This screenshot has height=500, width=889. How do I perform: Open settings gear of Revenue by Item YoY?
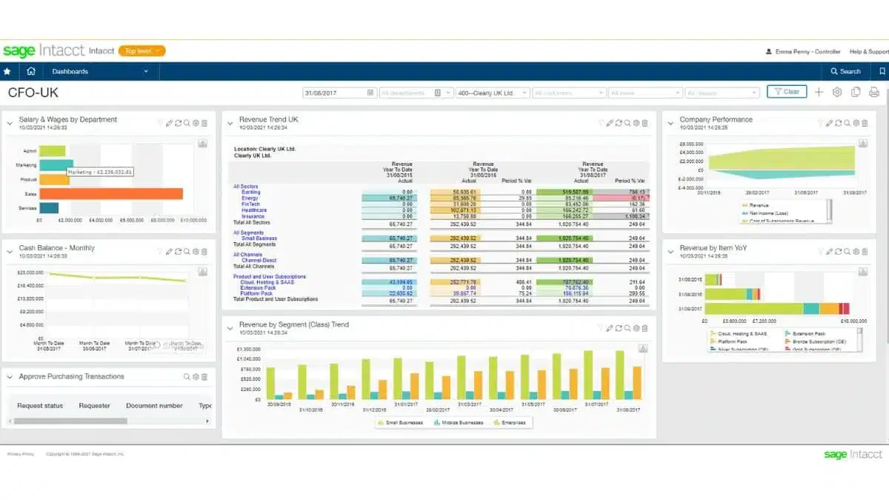tap(856, 252)
